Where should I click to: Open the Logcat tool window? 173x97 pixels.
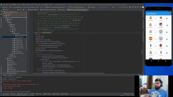[x=6, y=94]
